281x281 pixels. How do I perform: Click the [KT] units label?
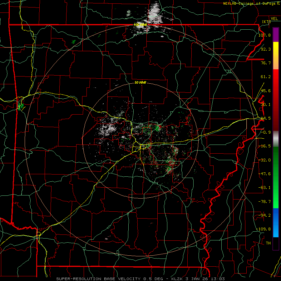pyautogui.click(x=267, y=22)
